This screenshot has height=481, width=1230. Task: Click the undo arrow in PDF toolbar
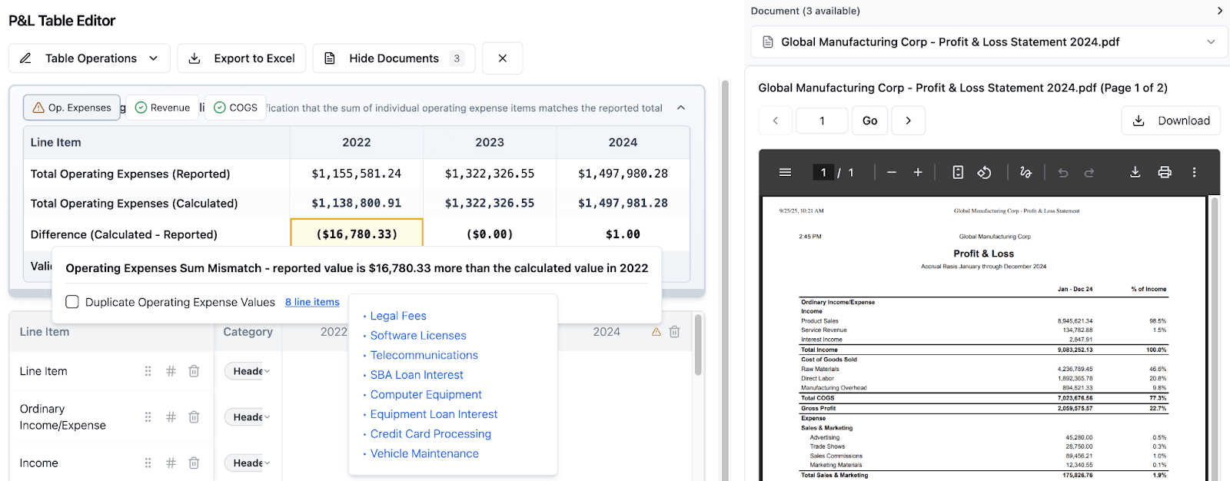(1063, 173)
